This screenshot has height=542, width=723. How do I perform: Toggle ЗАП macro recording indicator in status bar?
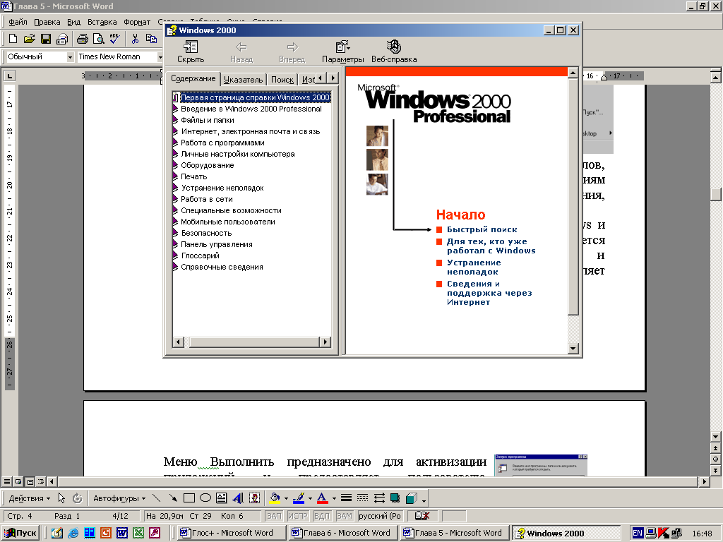coord(274,516)
